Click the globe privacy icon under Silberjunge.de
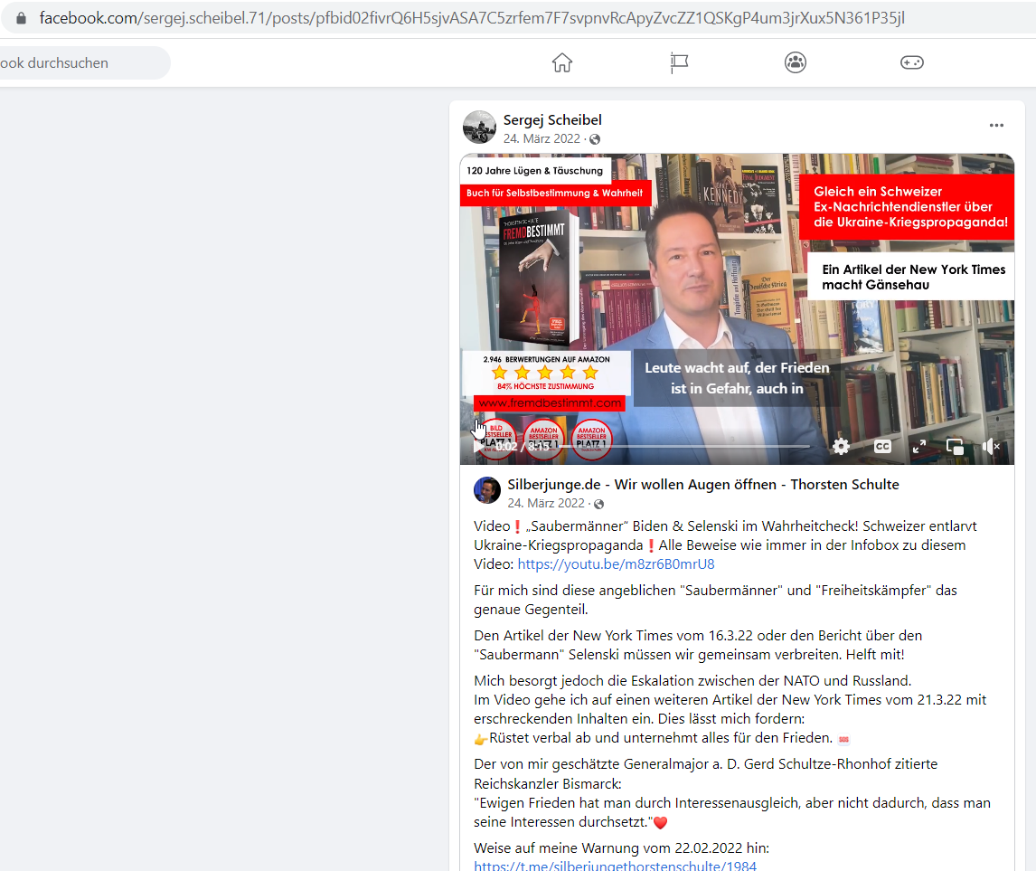Viewport: 1036px width, 871px height. point(598,504)
